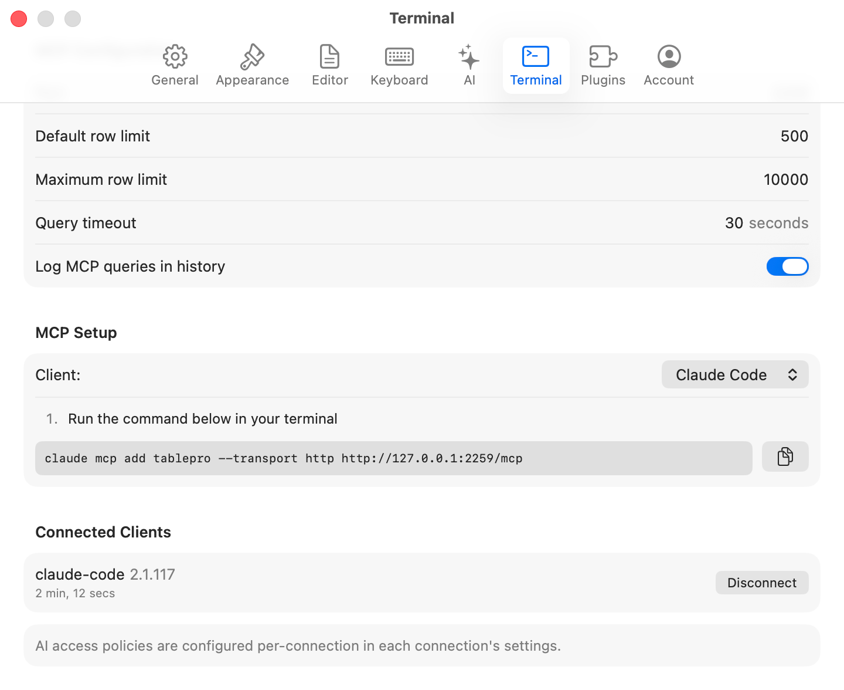The image size is (844, 690).
Task: Toggle Log MCP queries in history
Action: pyautogui.click(x=787, y=266)
